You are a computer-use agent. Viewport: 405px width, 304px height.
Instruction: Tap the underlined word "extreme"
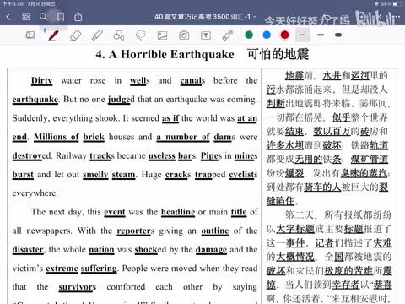[62, 269]
